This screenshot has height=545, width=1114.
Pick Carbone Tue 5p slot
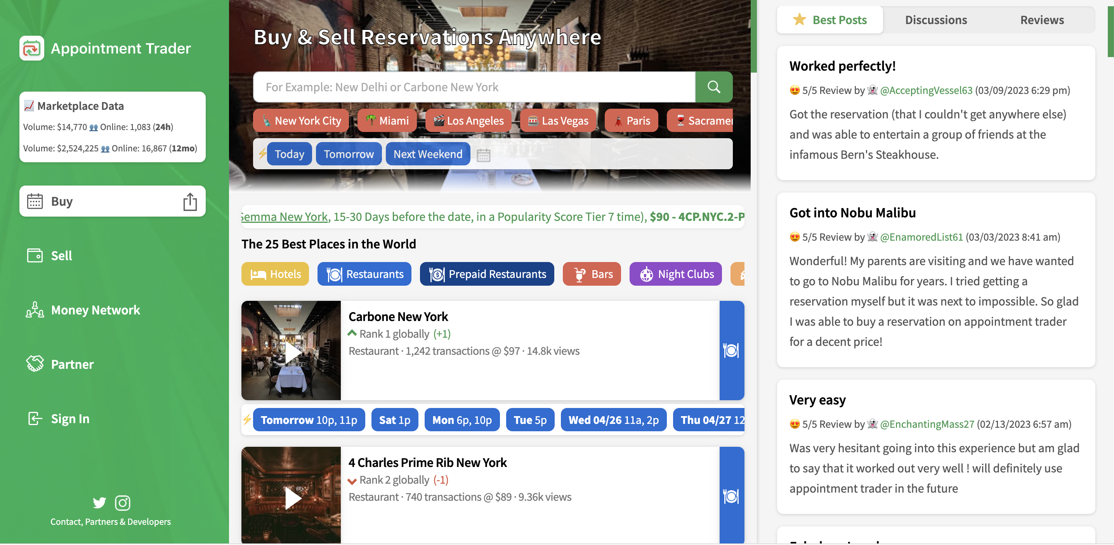(530, 420)
